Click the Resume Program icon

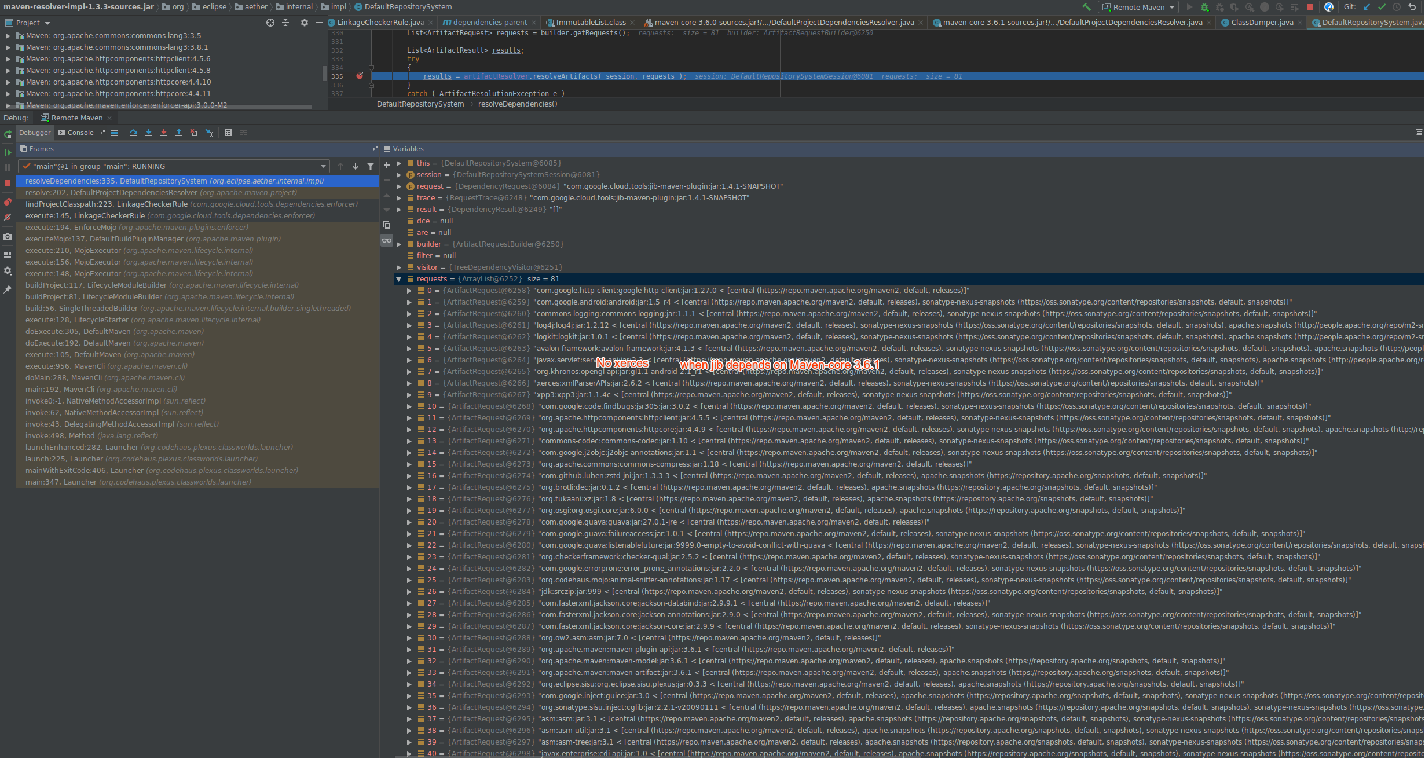click(x=7, y=152)
